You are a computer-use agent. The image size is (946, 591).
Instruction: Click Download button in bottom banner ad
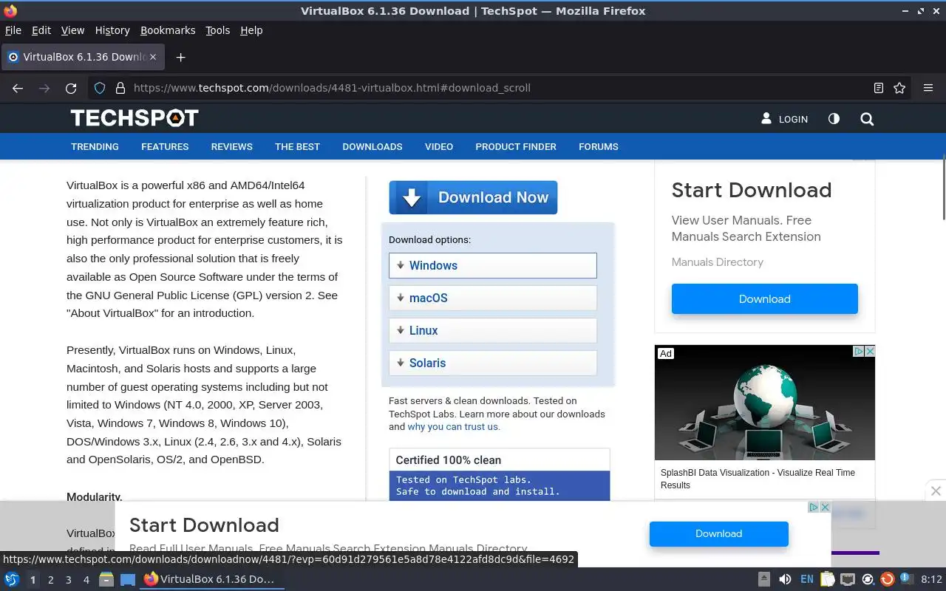pos(719,533)
